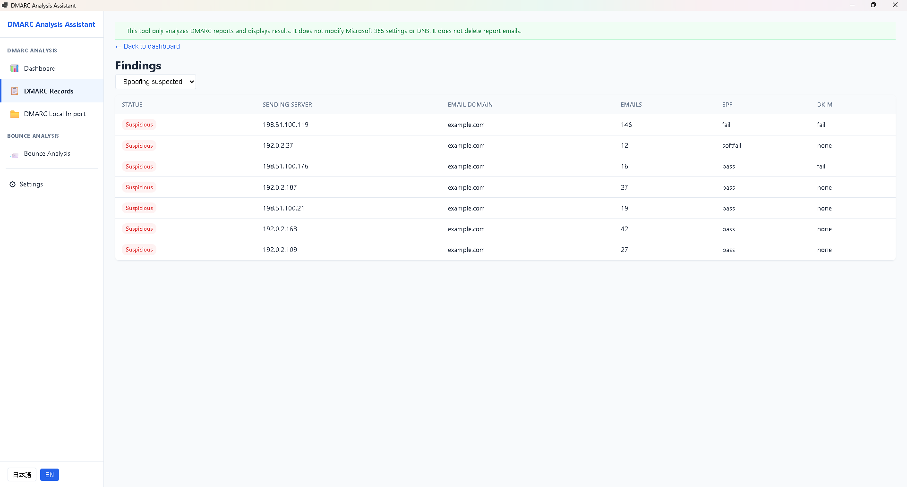Click example.com in 192.0.2.163 row
The image size is (907, 487).
click(x=466, y=229)
